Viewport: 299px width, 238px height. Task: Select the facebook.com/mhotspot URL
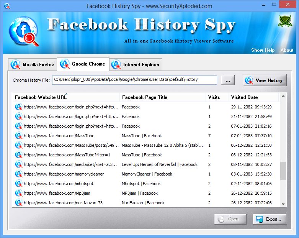tap(59, 184)
